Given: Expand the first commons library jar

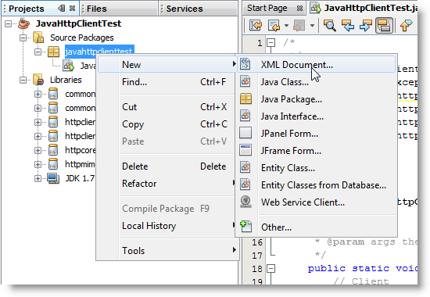Looking at the screenshot, I should point(38,94).
